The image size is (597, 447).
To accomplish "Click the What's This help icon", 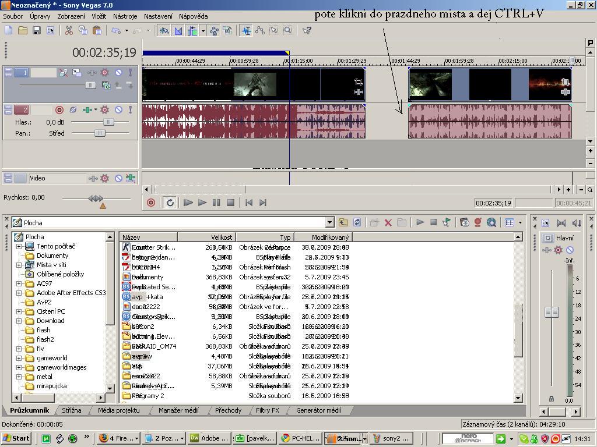I will click(307, 30).
